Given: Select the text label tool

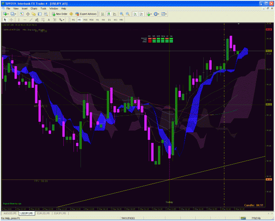Looking at the screenshot, I should [55, 20].
